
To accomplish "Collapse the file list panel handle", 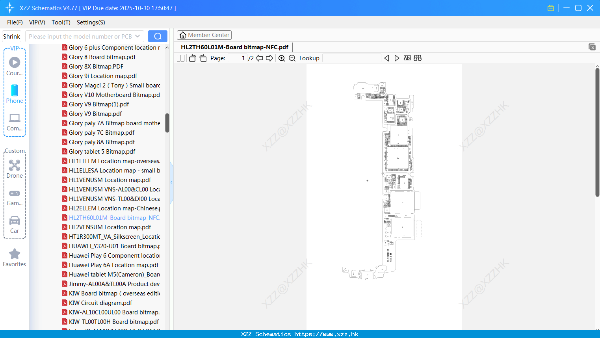I will click(171, 182).
